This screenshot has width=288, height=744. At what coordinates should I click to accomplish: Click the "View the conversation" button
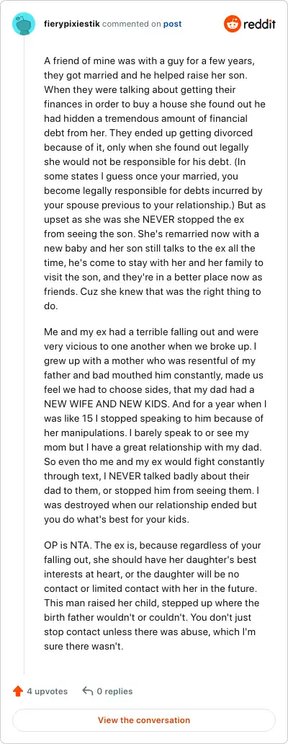pos(144,719)
